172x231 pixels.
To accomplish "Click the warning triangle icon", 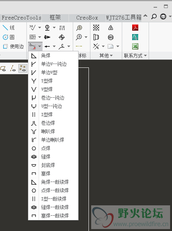I will [x=111, y=28].
